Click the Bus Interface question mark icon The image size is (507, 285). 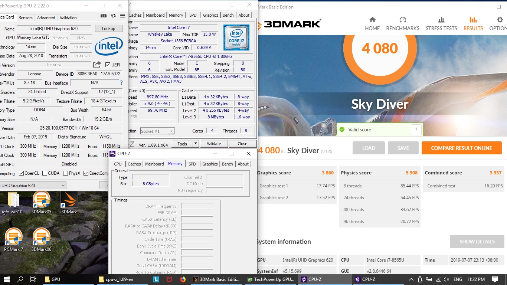click(121, 83)
